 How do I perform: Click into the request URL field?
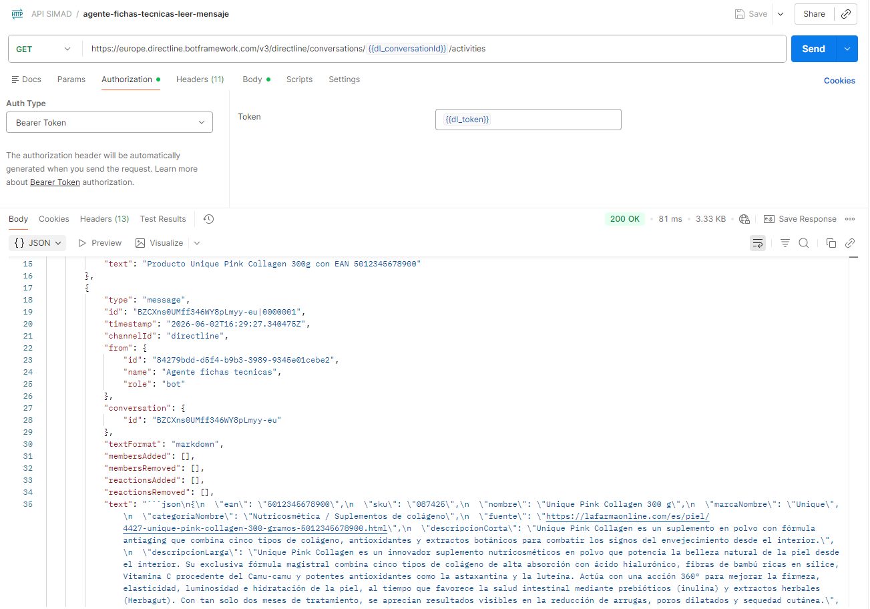tap(434, 49)
